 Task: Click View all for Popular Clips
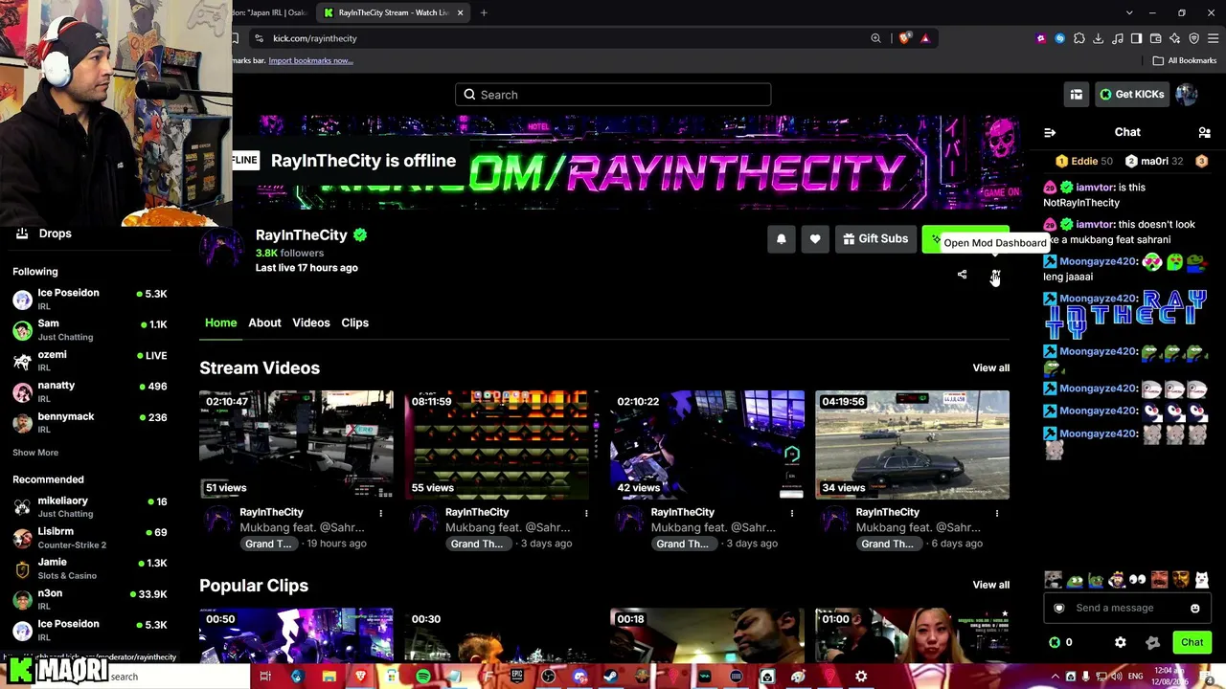(x=991, y=585)
